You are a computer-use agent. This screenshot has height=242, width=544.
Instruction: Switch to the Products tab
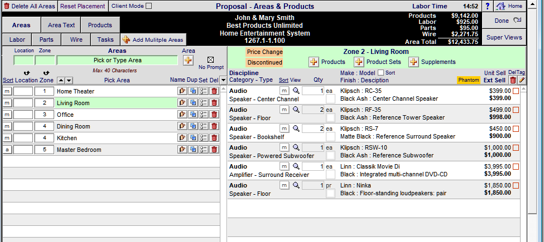(x=100, y=25)
